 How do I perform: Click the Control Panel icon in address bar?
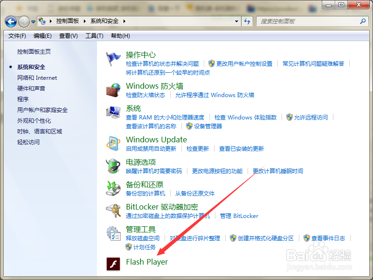coord(42,21)
